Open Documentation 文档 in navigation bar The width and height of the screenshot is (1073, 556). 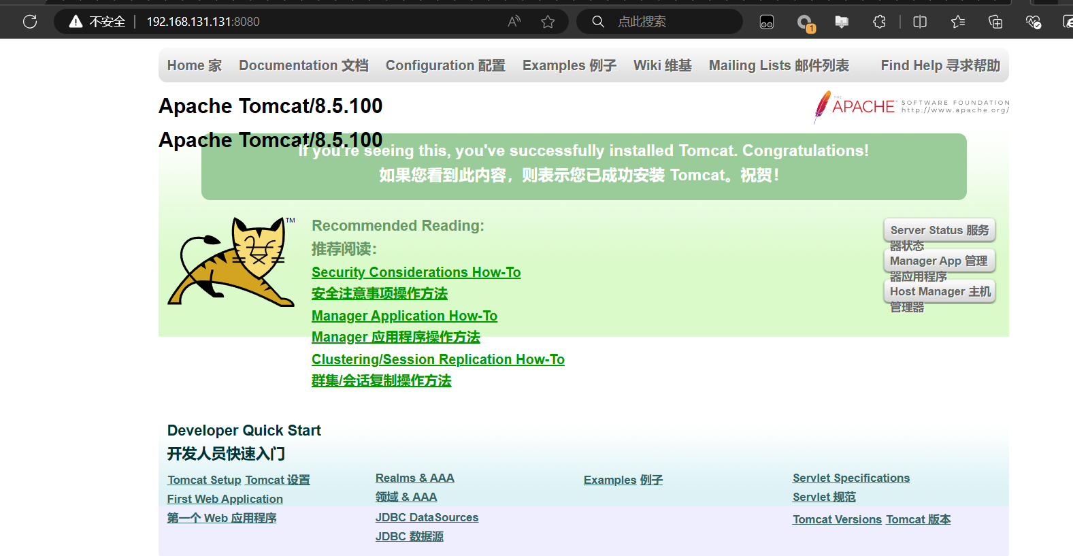(x=303, y=65)
